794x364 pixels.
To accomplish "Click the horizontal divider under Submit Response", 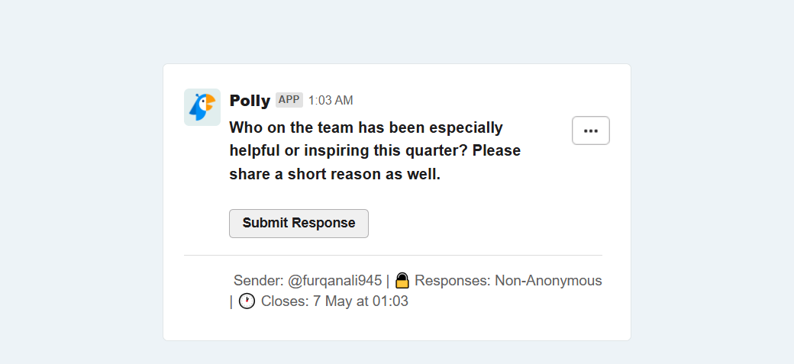I will point(393,255).
